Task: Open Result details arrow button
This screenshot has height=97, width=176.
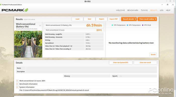Action: [129, 19]
